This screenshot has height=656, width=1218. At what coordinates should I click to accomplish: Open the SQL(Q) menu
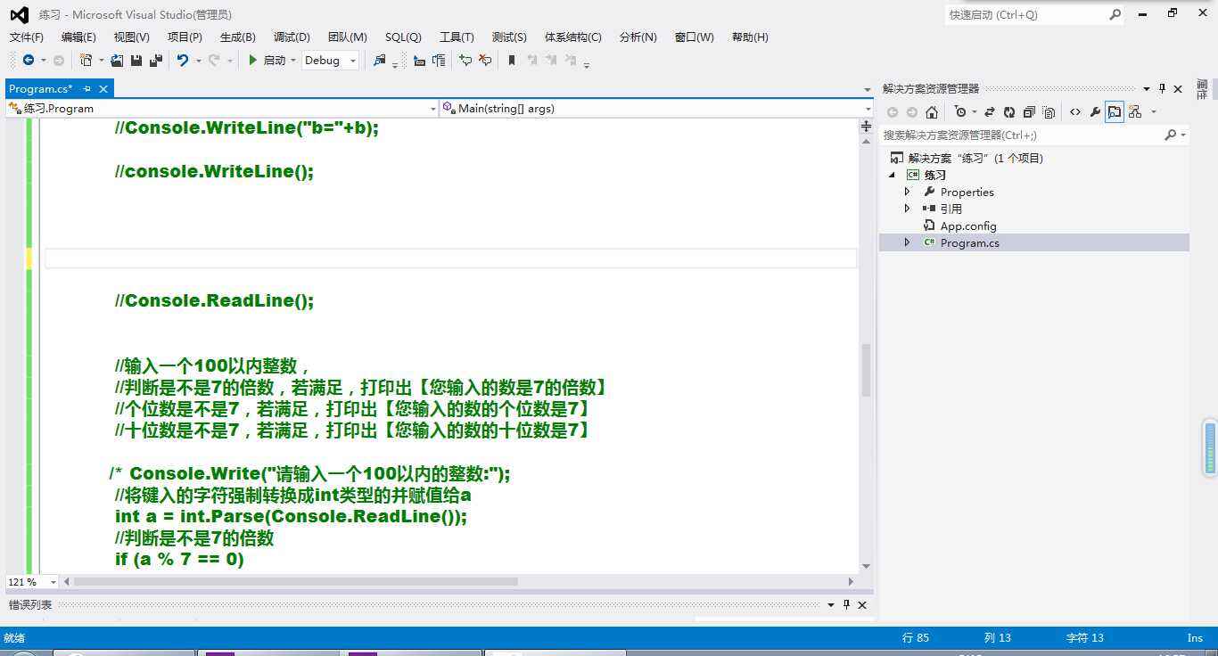[403, 37]
